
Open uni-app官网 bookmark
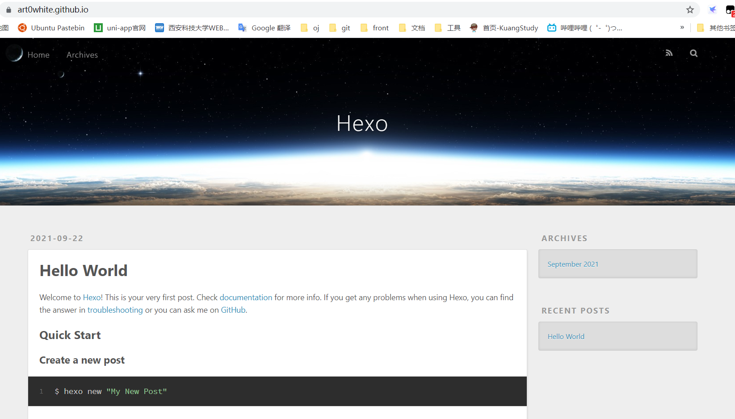[120, 28]
